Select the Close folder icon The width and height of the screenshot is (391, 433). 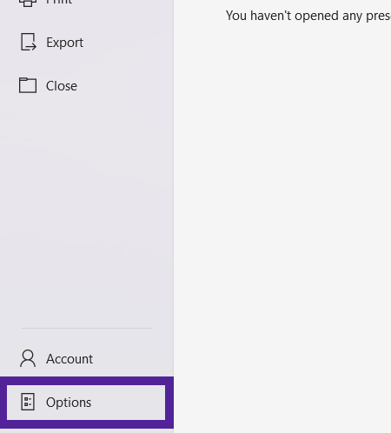[28, 85]
